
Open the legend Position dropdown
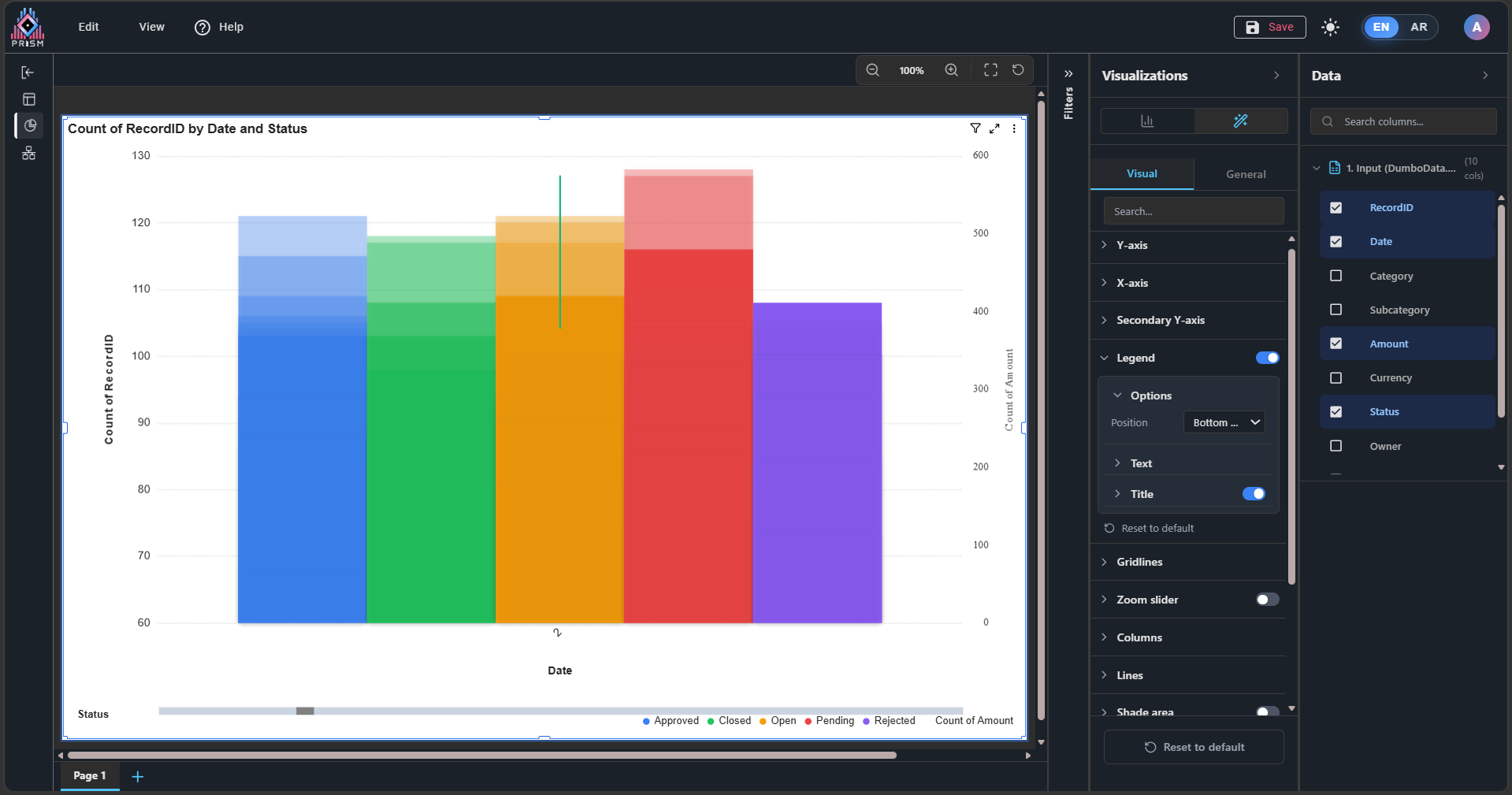[1224, 423]
